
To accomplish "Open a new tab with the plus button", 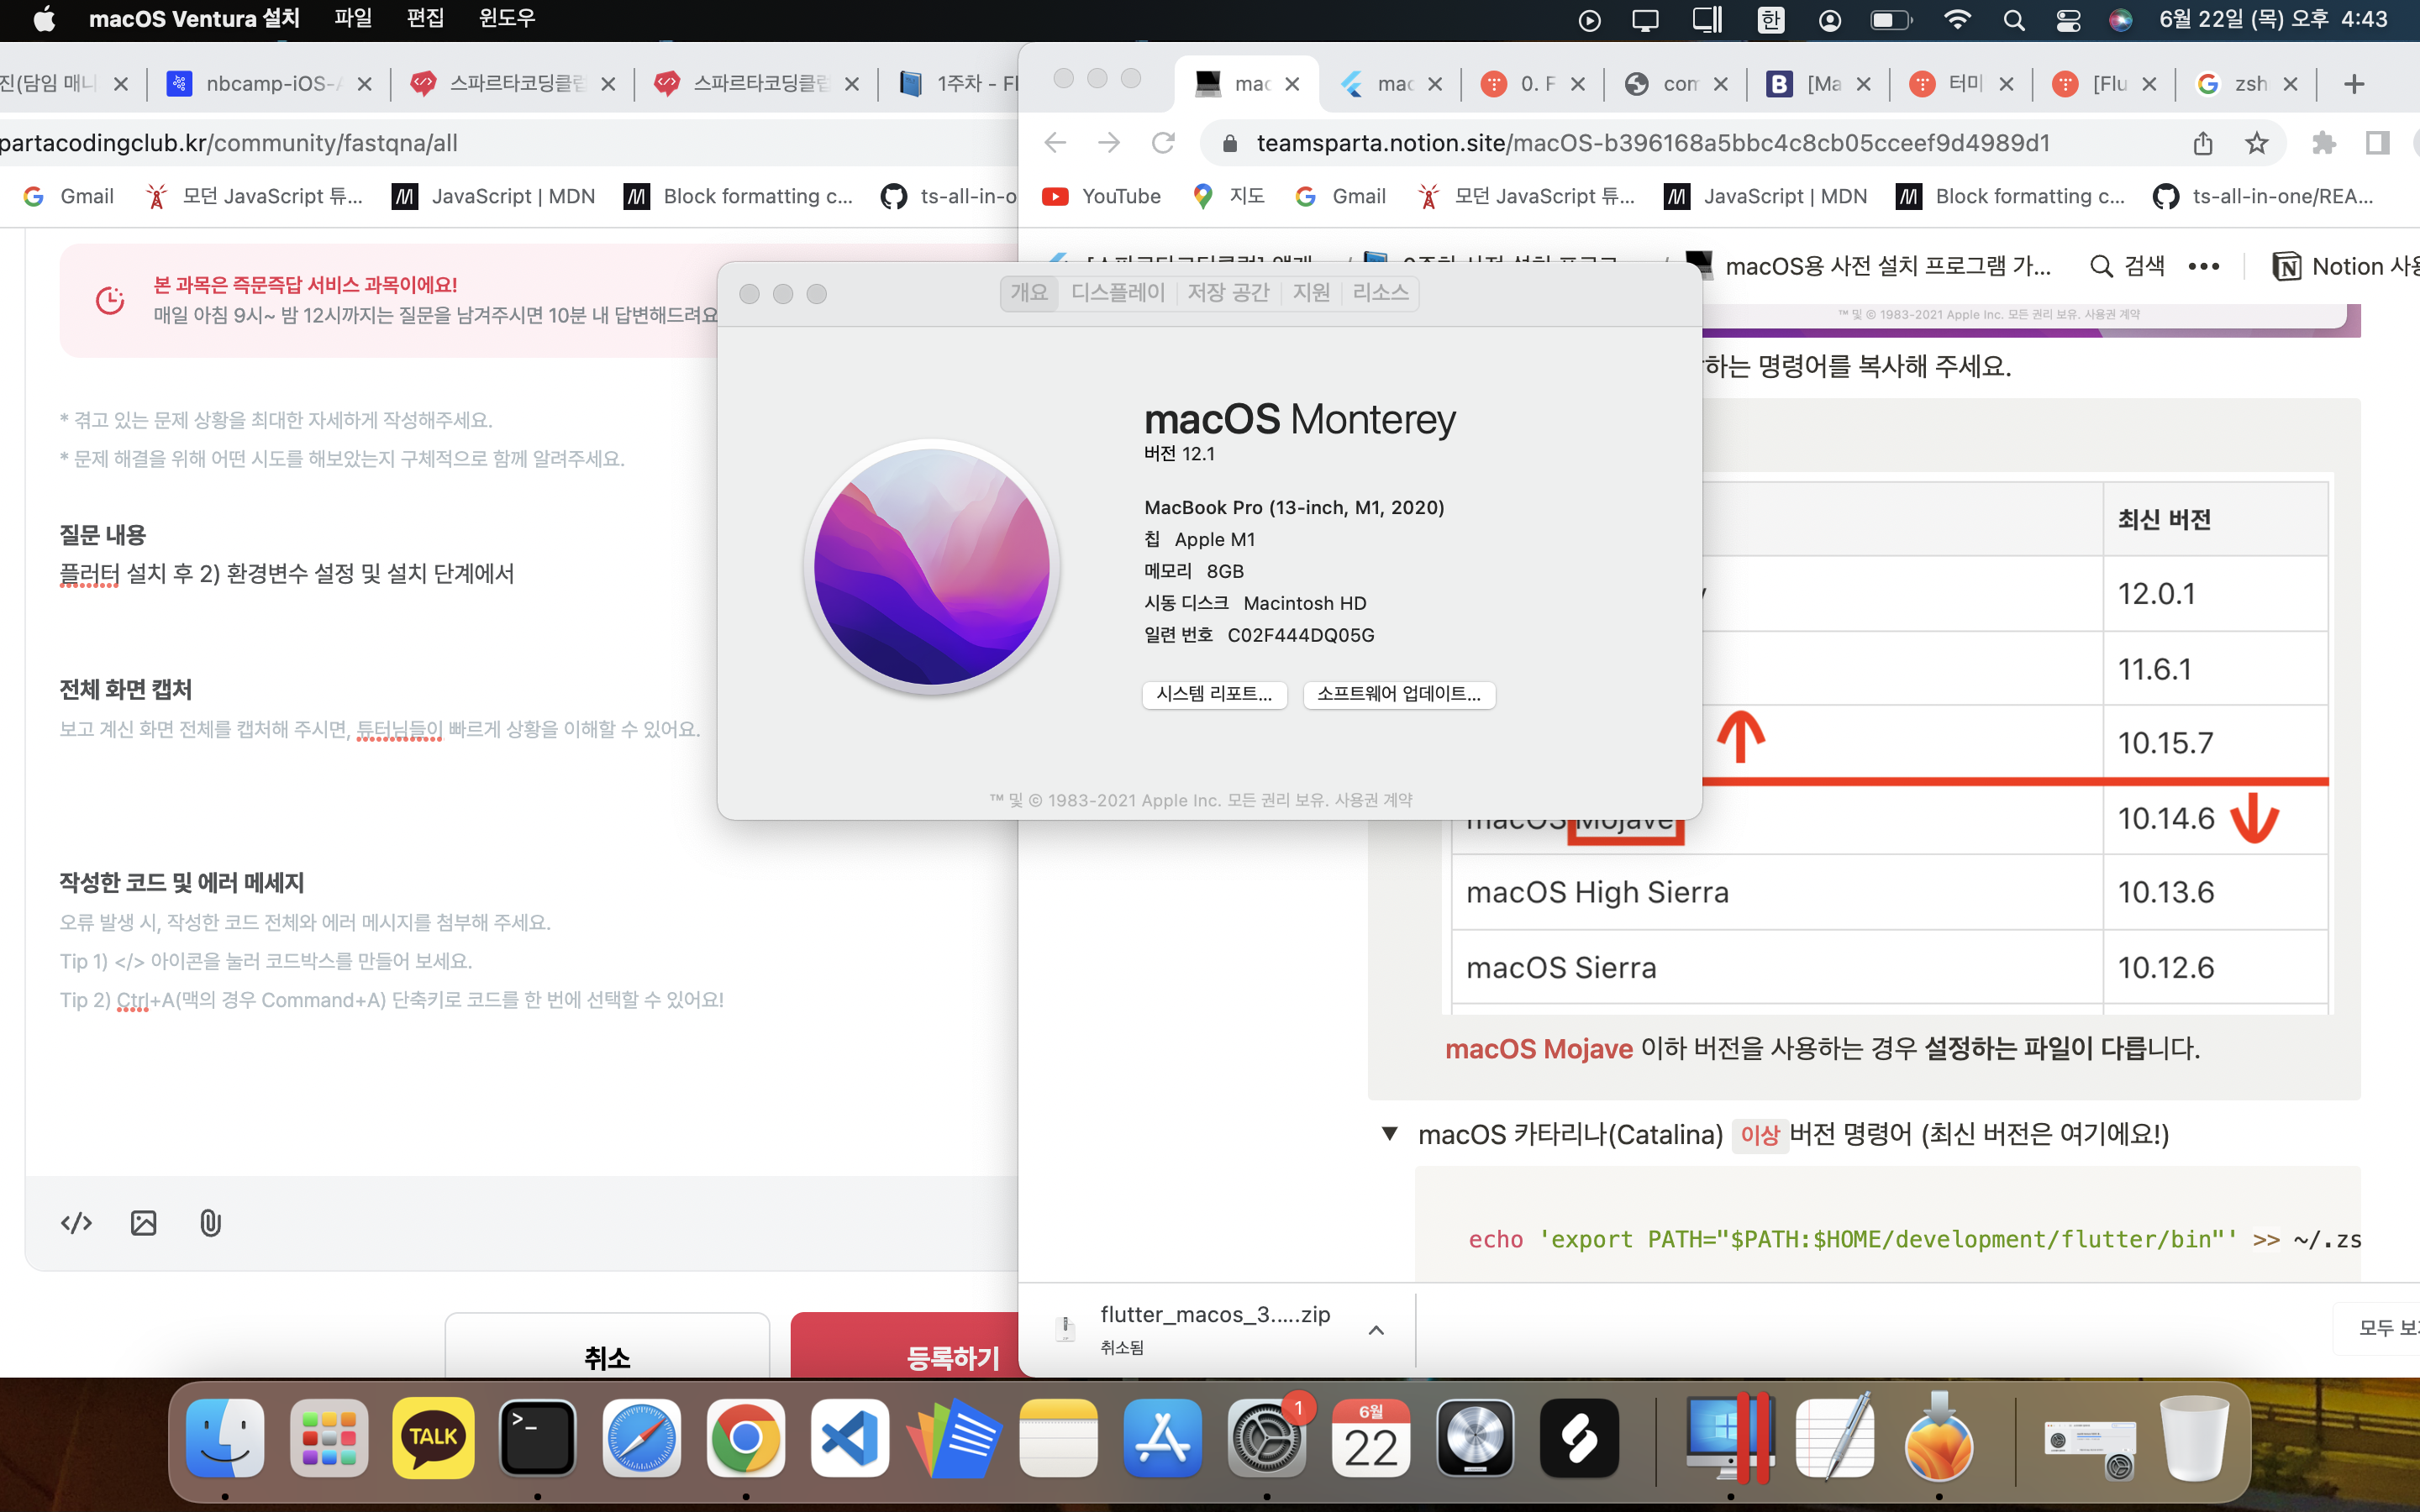I will [x=2354, y=84].
